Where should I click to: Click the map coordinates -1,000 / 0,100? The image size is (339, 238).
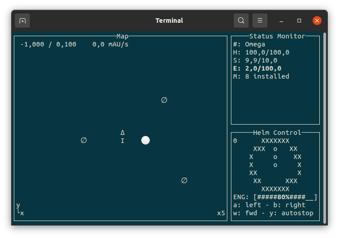(x=48, y=44)
